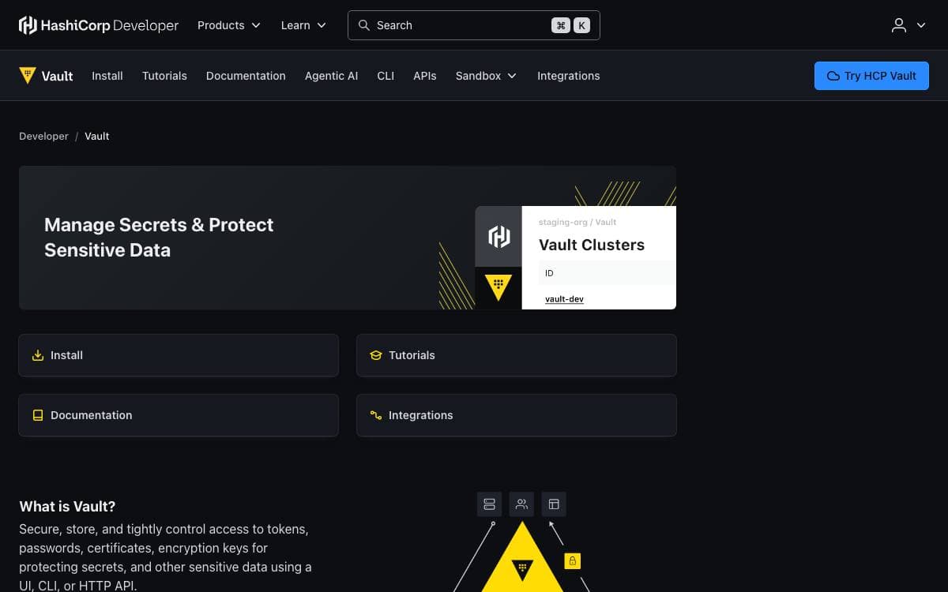This screenshot has width=948, height=592.
Task: Click the HashiCorp Developer logo
Action: coord(99,25)
